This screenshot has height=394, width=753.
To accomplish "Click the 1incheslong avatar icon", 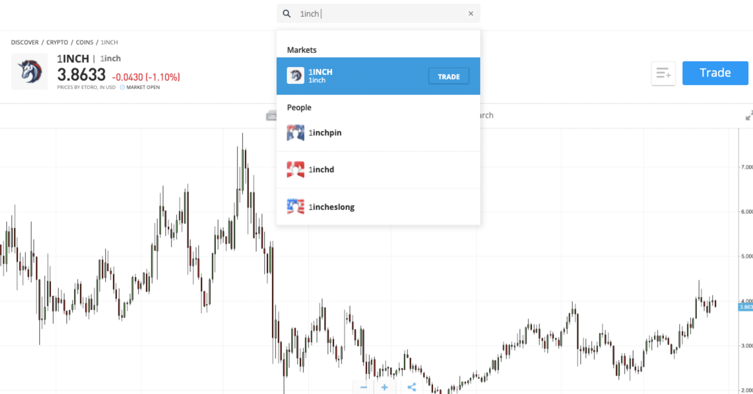I will (x=295, y=206).
